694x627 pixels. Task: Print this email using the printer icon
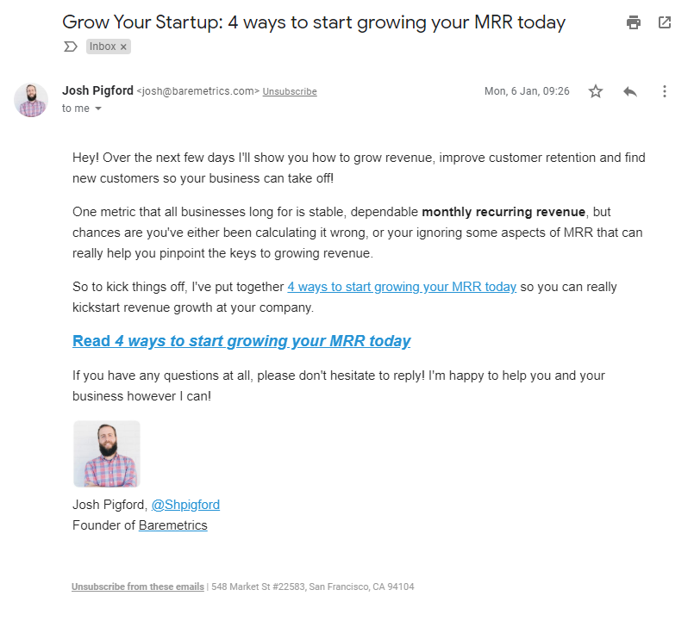[634, 23]
